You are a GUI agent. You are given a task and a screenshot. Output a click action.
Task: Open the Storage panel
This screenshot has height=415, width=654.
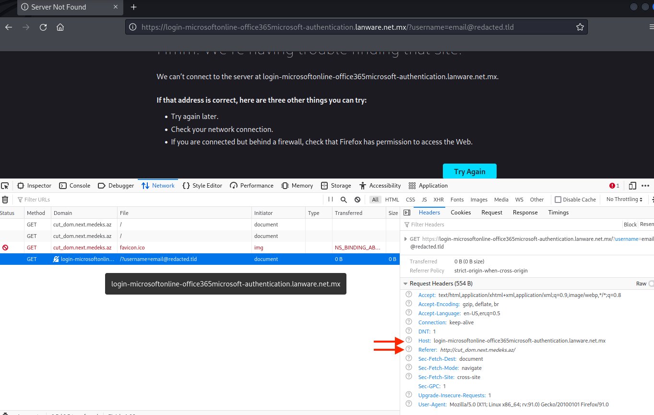coord(335,186)
